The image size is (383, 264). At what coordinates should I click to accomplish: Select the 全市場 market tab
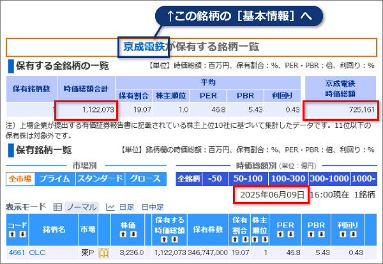click(20, 179)
